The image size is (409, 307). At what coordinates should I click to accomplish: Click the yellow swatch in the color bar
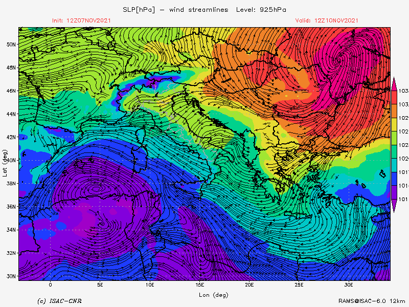coord(394,124)
